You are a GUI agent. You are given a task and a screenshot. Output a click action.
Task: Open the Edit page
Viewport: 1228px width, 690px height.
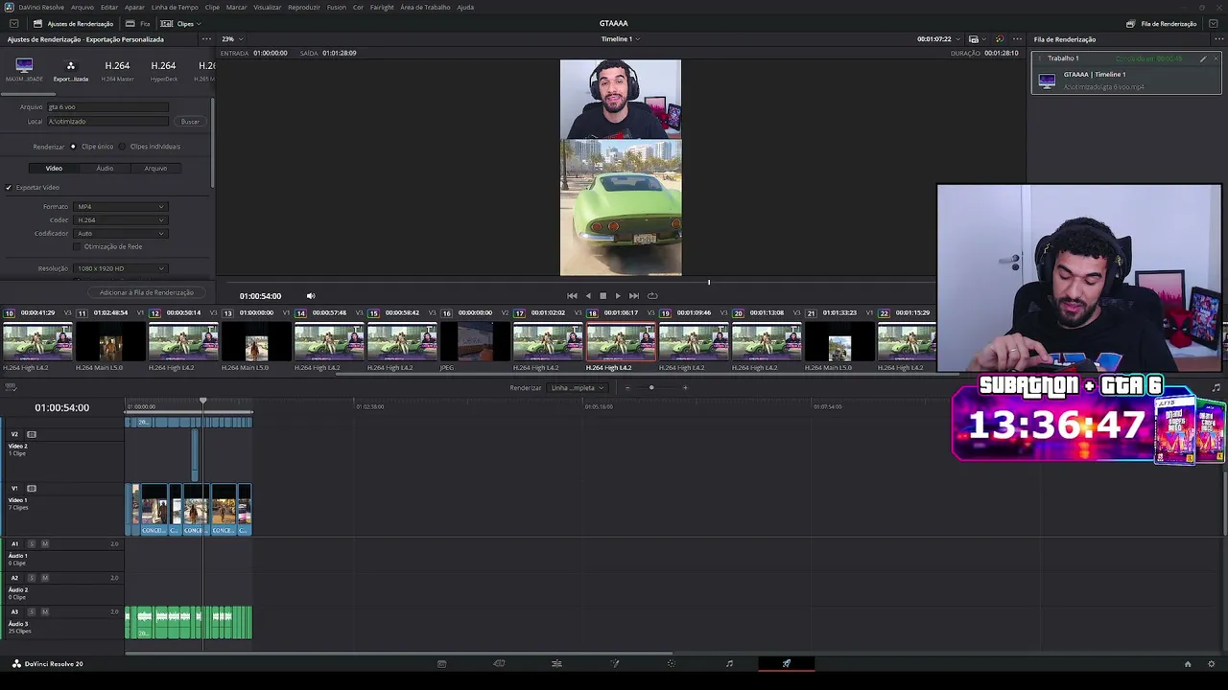556,663
